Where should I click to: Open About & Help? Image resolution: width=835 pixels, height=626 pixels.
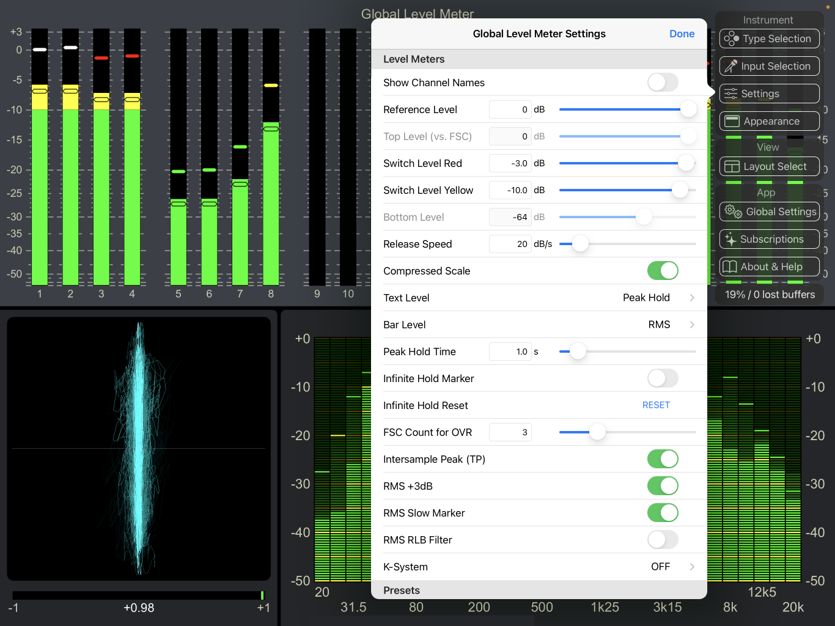point(769,267)
